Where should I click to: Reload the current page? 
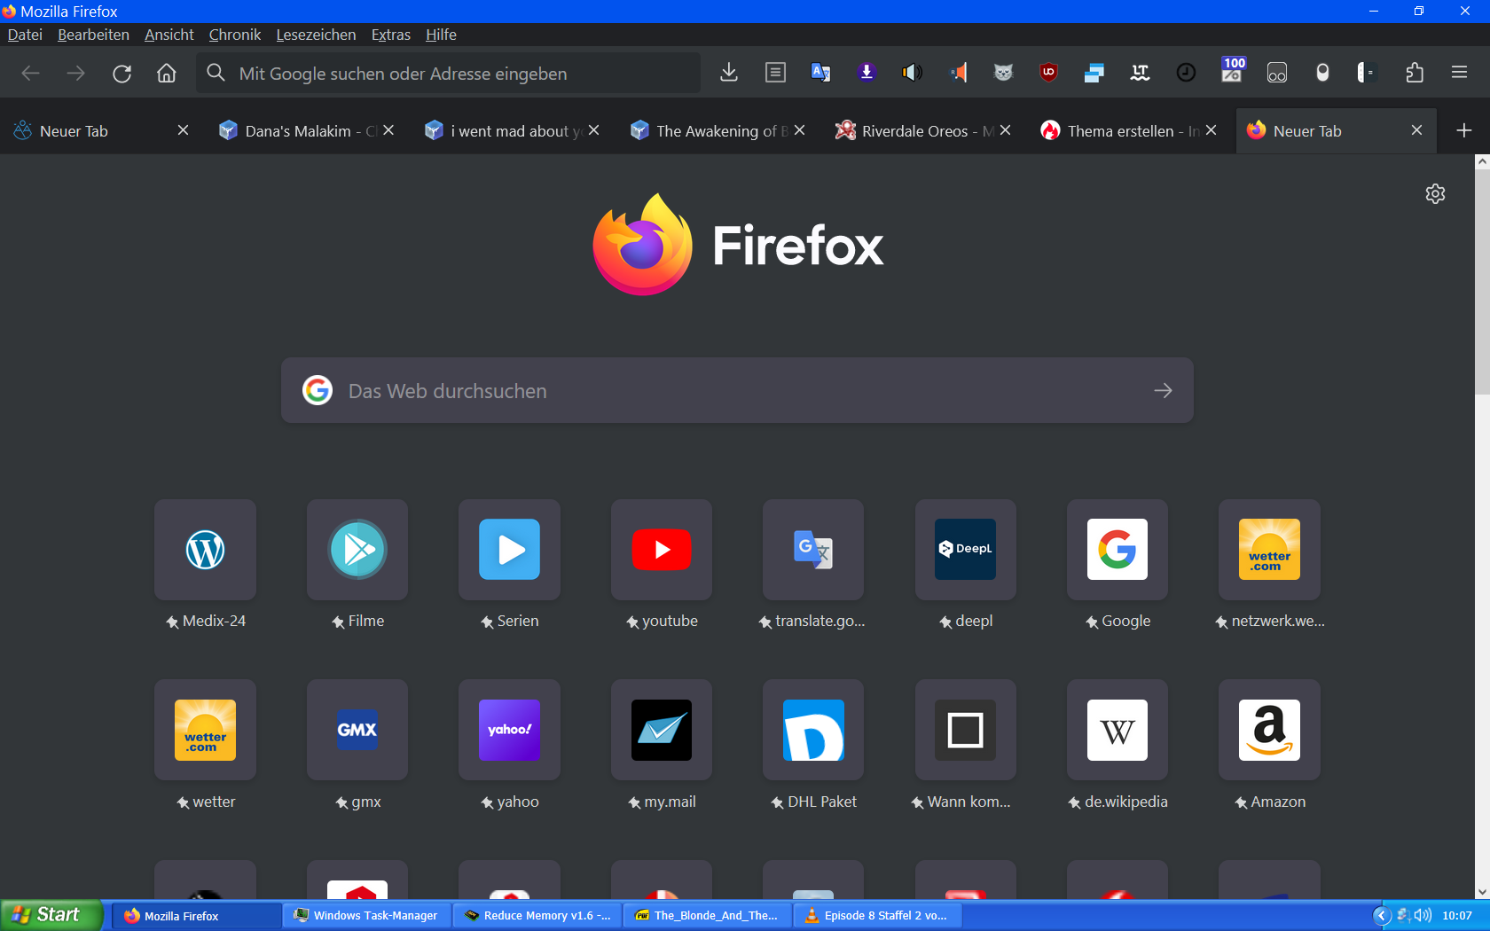pos(122,74)
